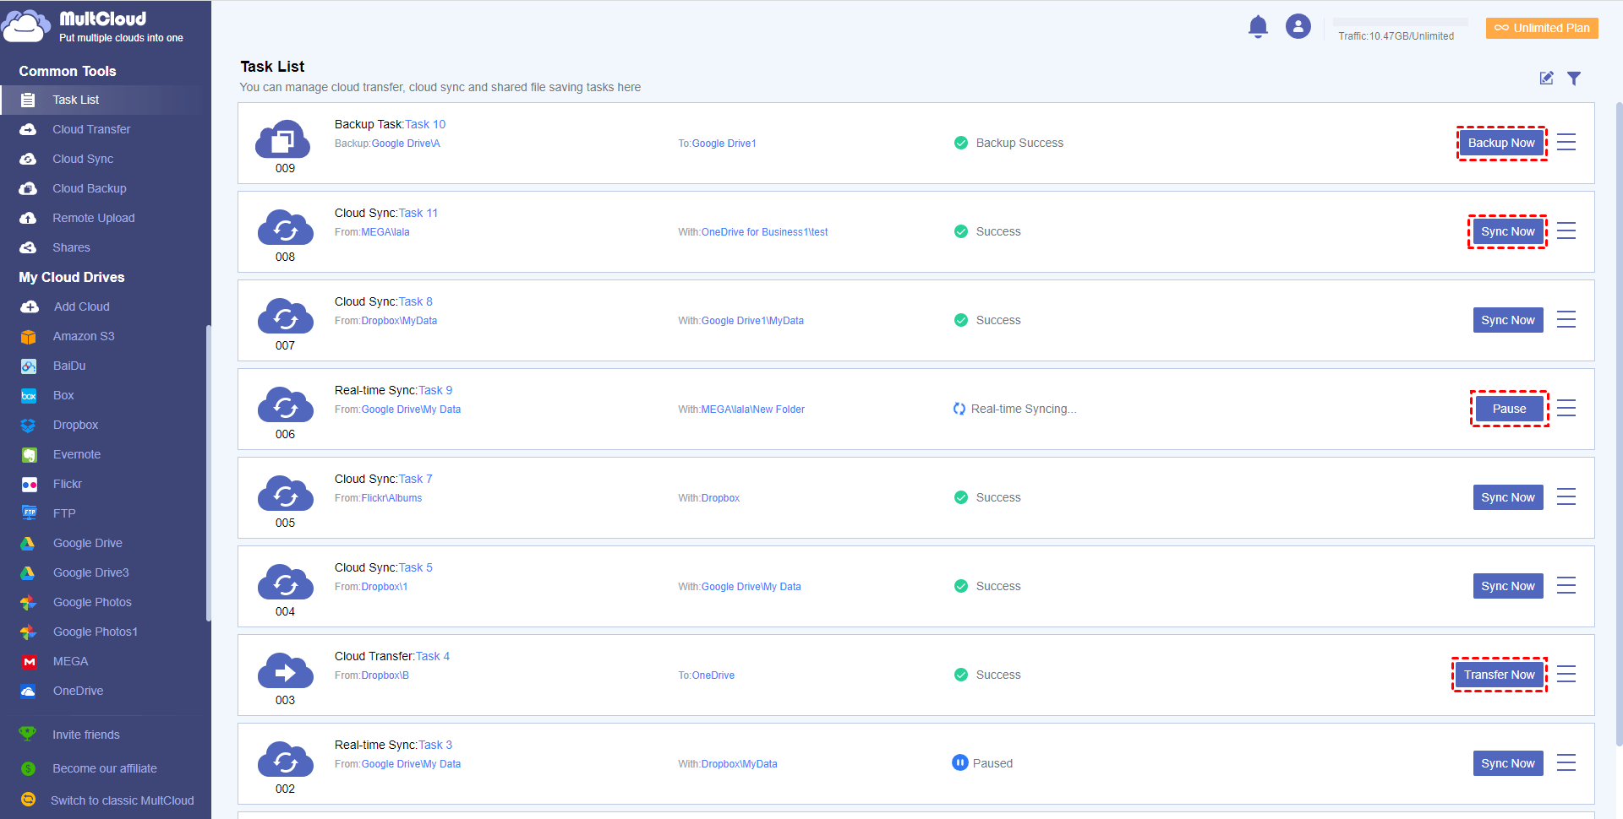Pause the Task 9 real-time sync
Viewport: 1623px width, 819px height.
click(1509, 409)
